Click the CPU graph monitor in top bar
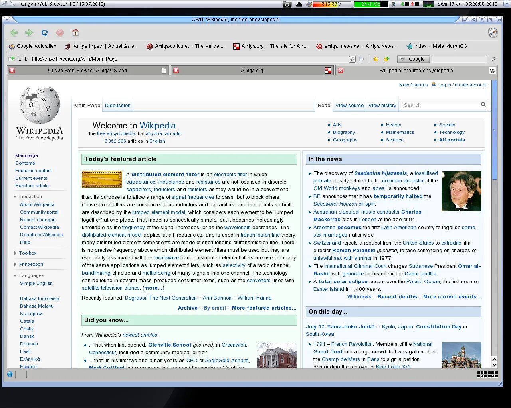The image size is (511, 408). point(428,4)
